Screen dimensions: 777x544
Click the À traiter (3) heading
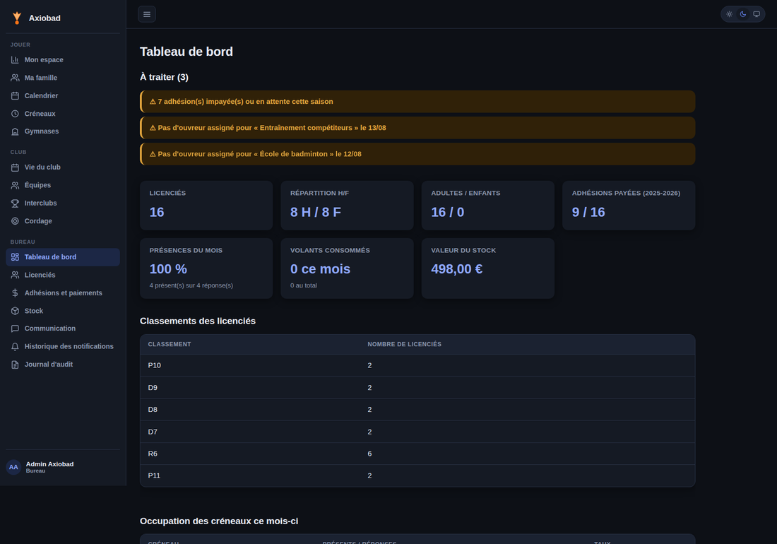pos(164,77)
